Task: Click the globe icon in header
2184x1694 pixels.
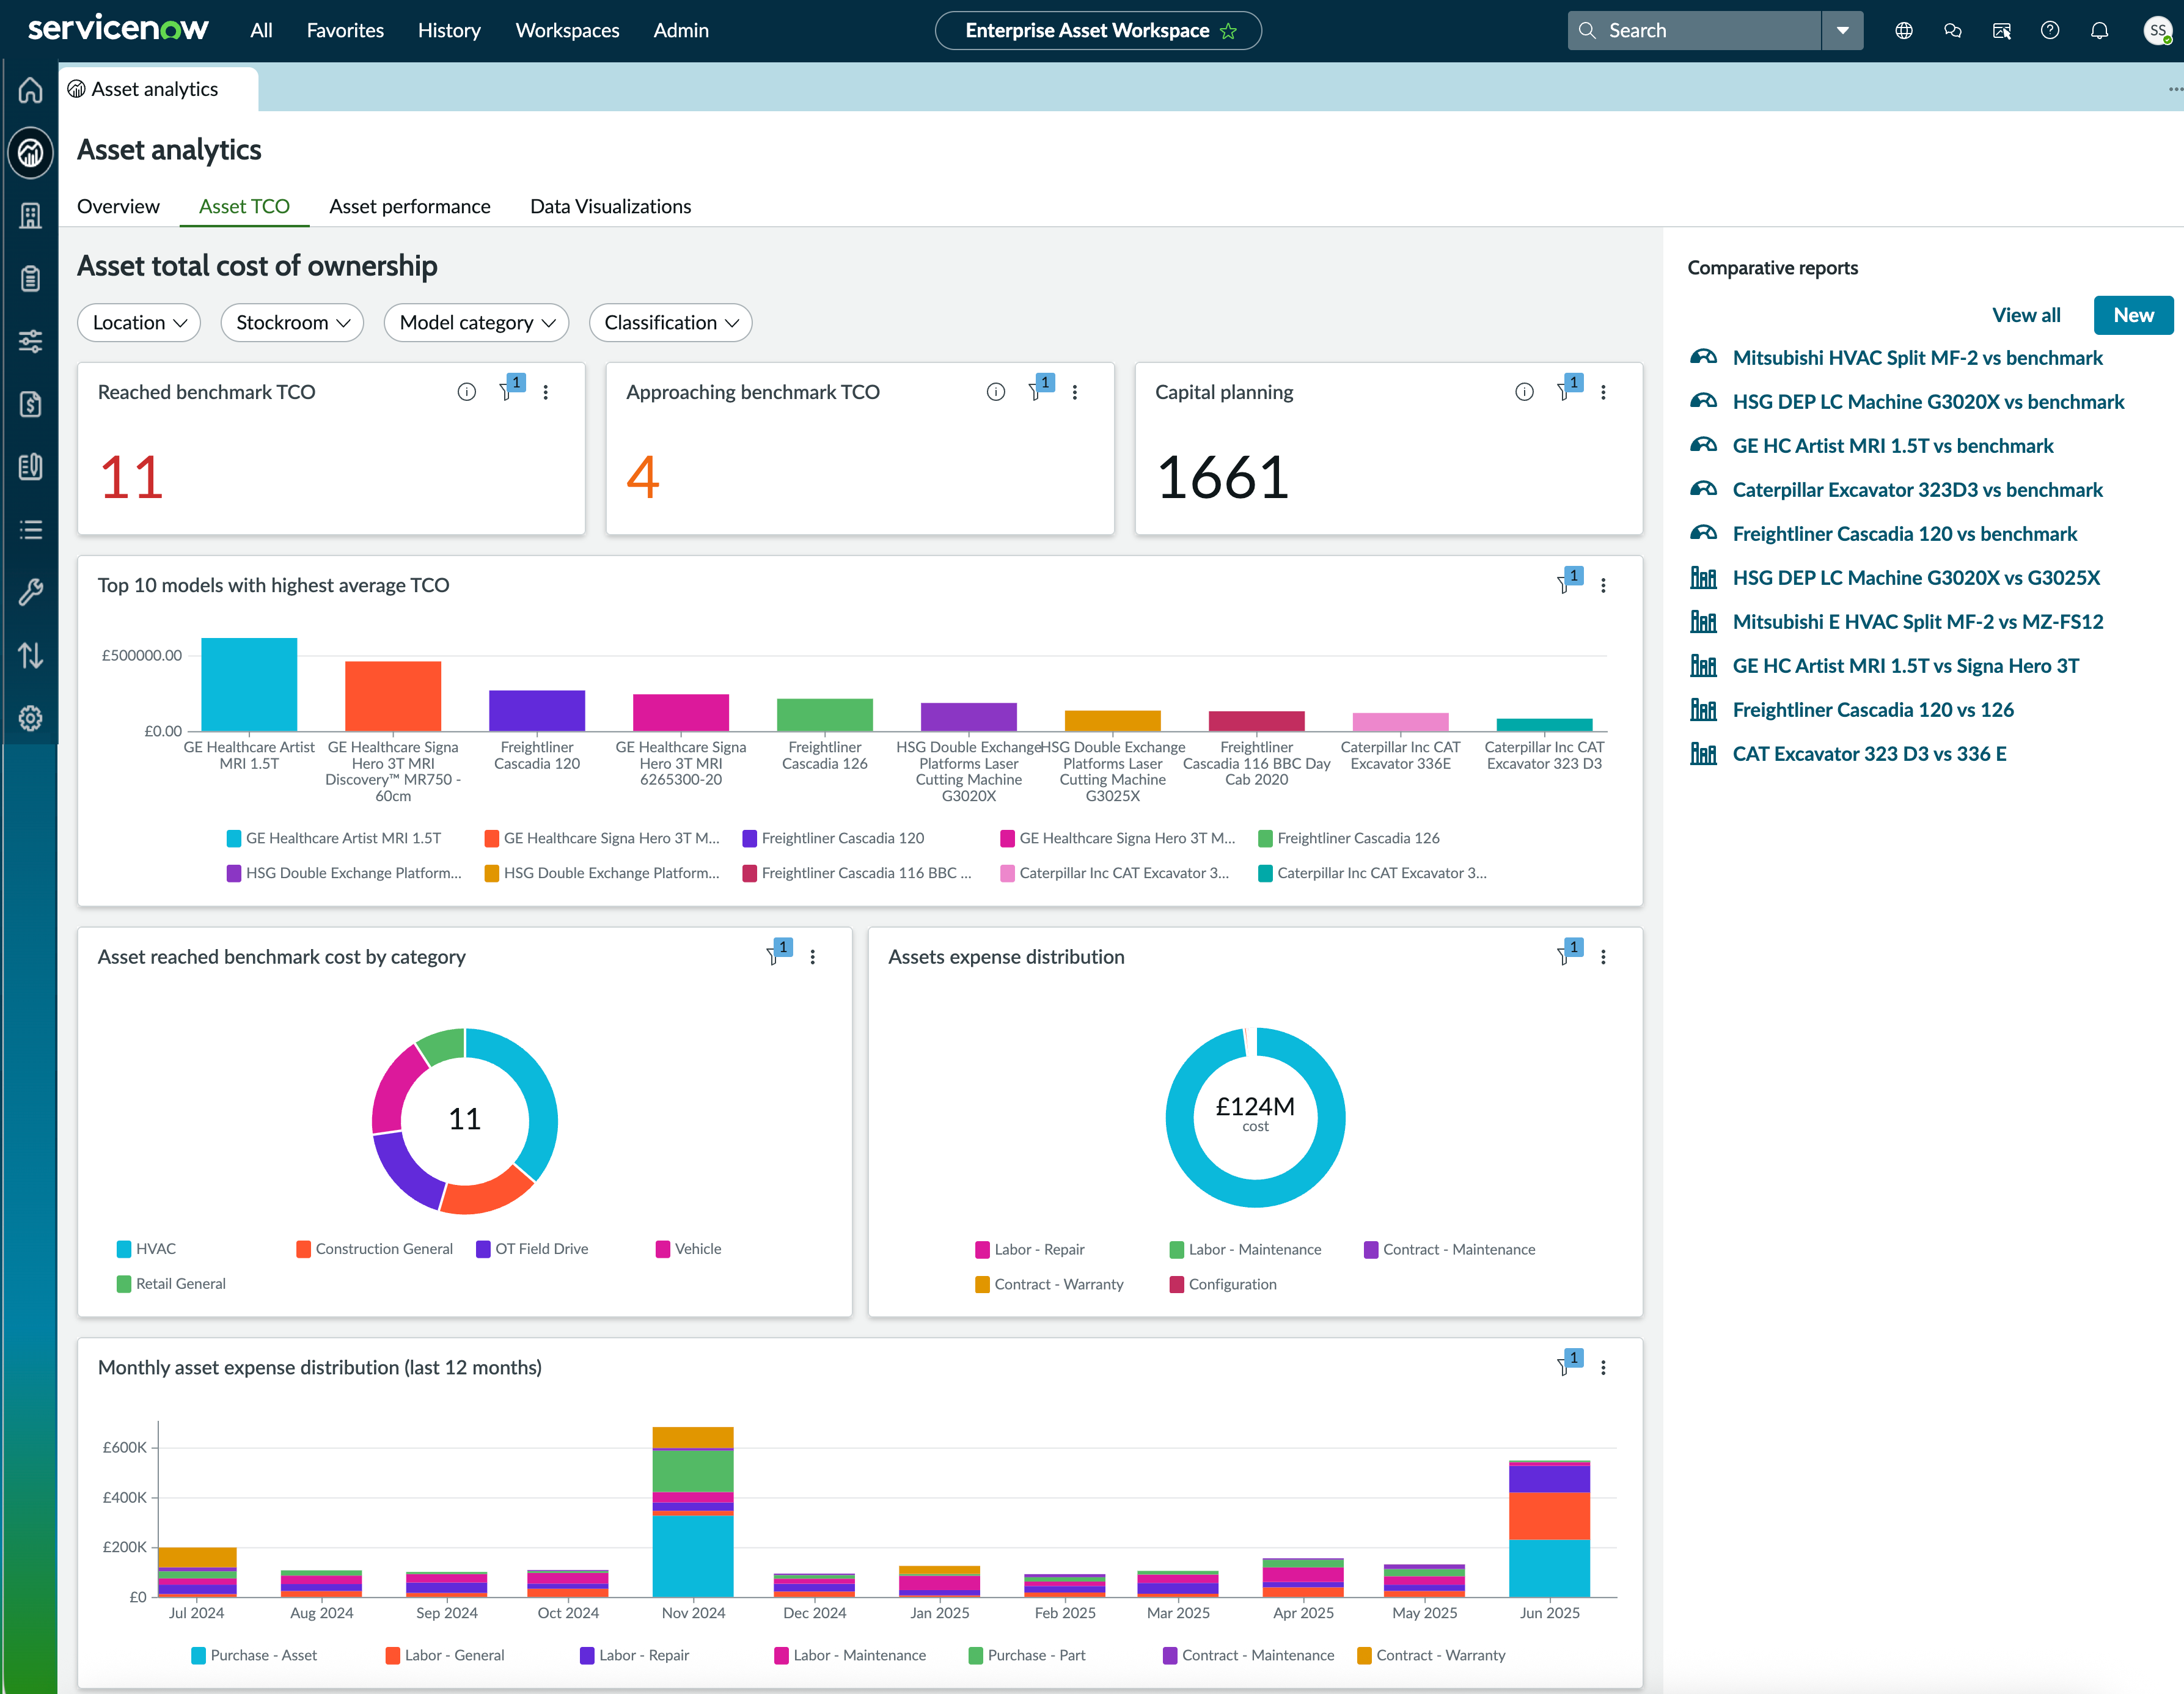Action: (x=1904, y=31)
